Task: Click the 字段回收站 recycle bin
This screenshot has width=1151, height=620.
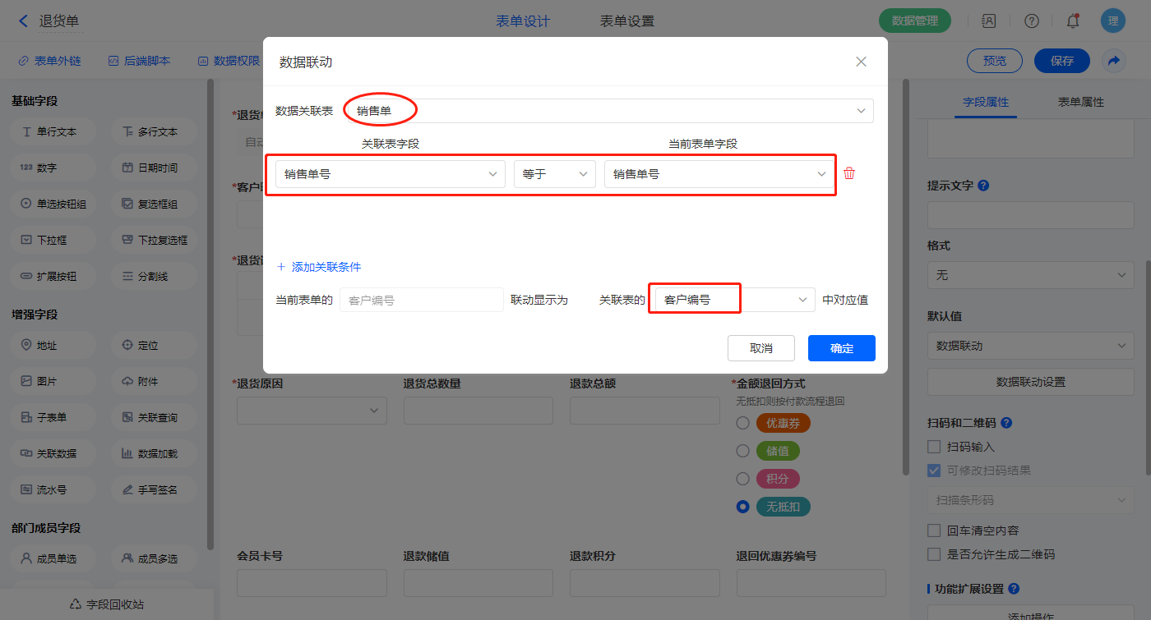Action: click(x=107, y=604)
